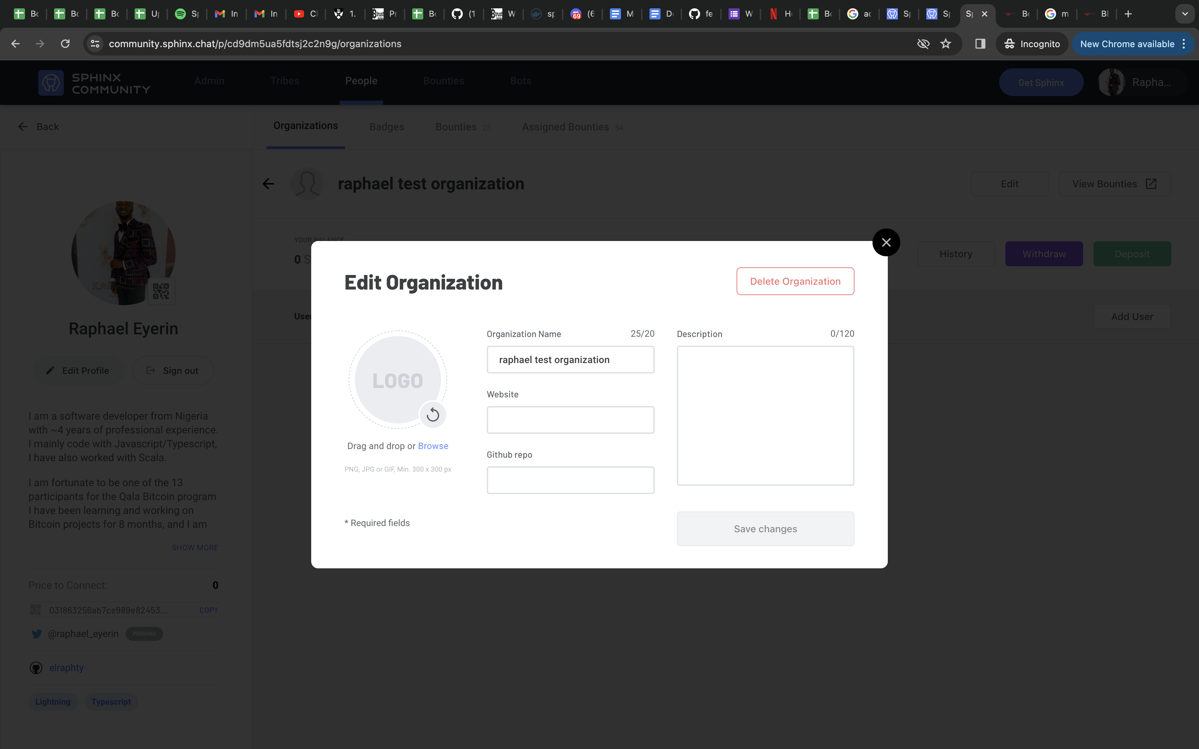Click the Typescript skill tag
This screenshot has width=1199, height=749.
[x=111, y=701]
